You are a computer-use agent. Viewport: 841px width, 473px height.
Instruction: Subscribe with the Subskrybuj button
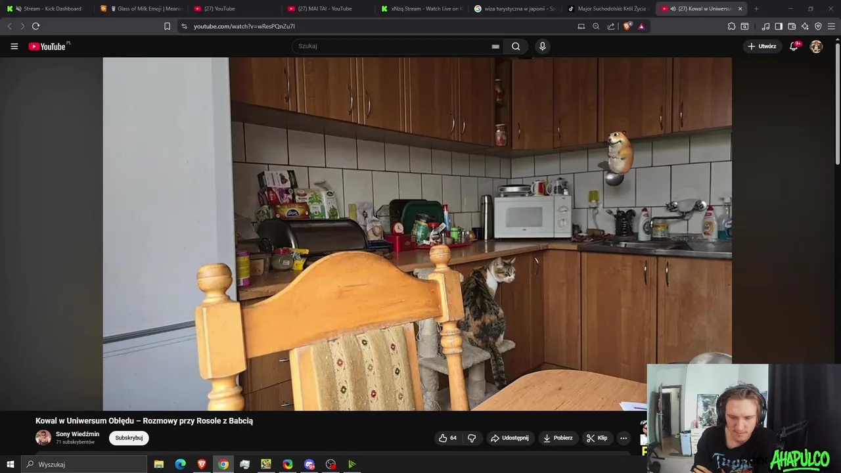click(x=129, y=438)
